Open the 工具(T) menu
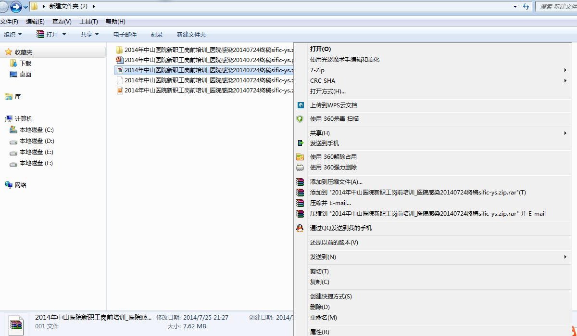This screenshot has height=336, width=577. pos(88,22)
